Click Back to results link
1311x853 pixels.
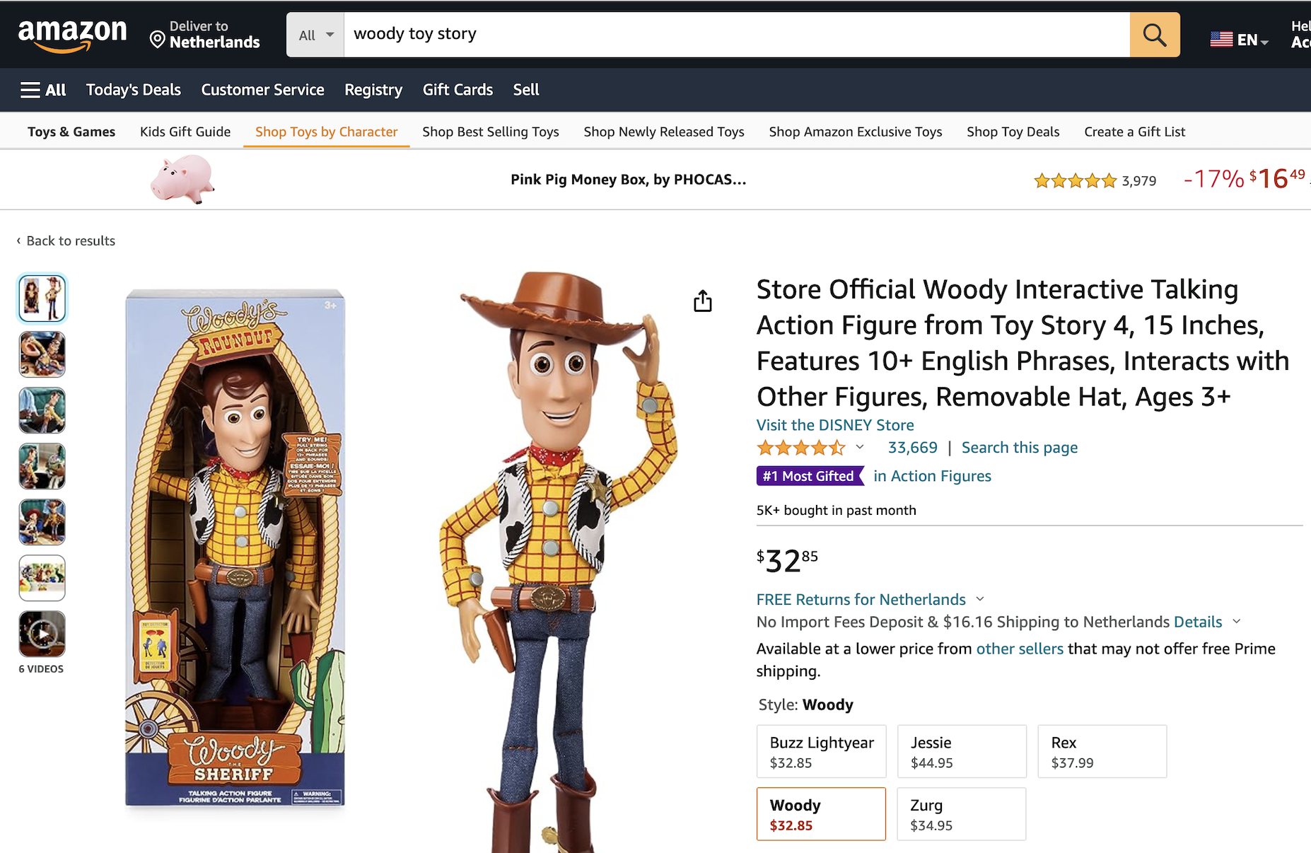click(x=70, y=240)
